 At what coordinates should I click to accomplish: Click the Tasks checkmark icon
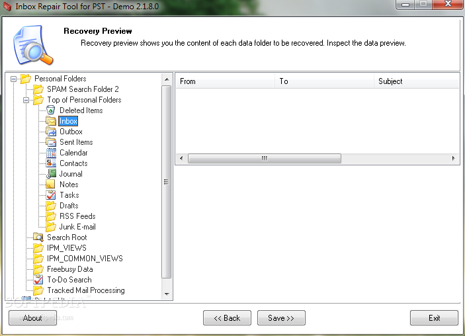click(51, 195)
